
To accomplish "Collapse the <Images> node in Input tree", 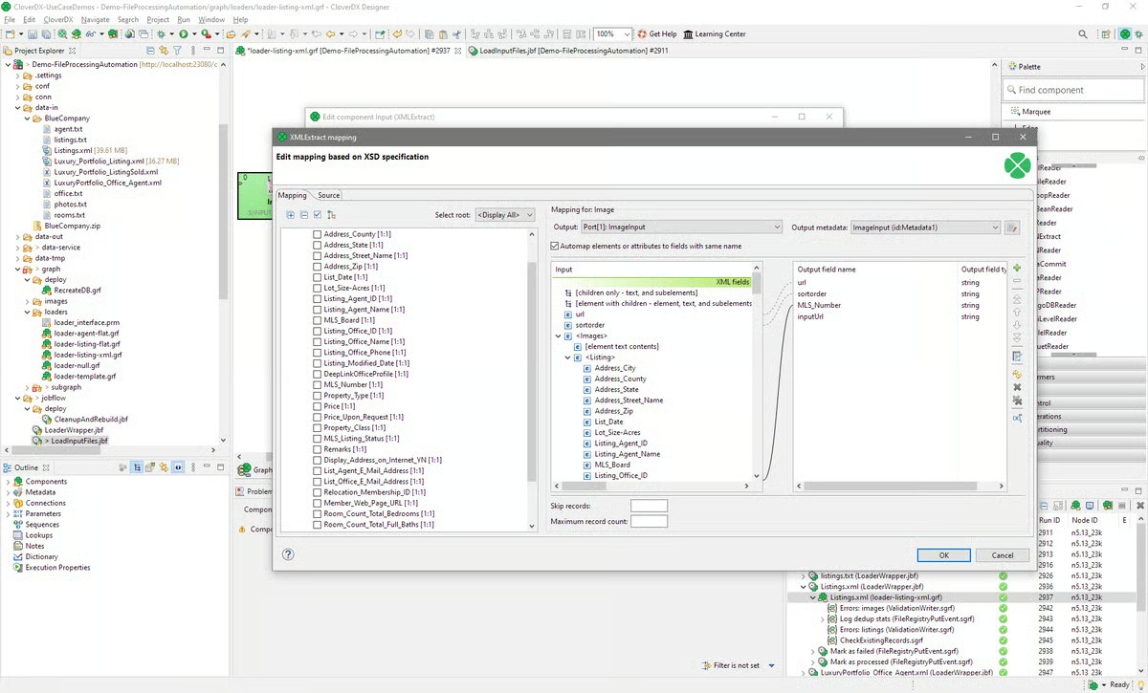I will (x=559, y=336).
